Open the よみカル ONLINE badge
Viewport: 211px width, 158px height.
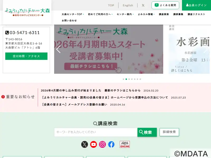pyautogui.click(x=125, y=144)
